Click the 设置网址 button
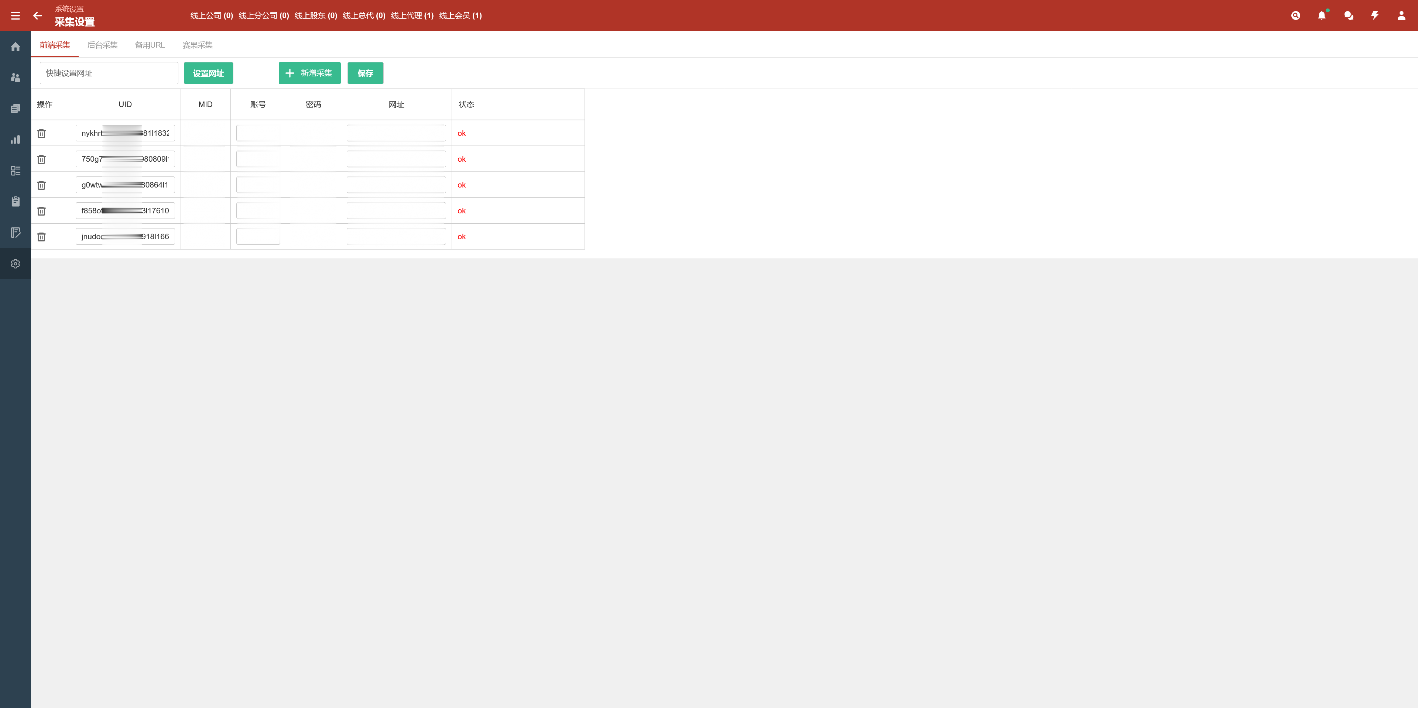Viewport: 1418px width, 708px height. [x=209, y=73]
